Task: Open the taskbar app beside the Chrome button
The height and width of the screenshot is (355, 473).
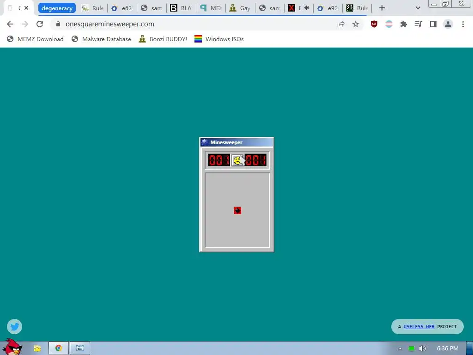Action: click(80, 349)
